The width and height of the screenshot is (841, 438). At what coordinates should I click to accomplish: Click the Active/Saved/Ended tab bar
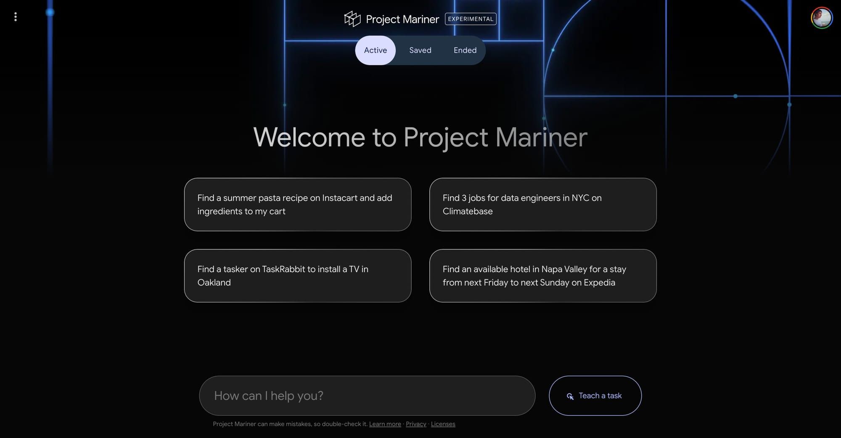pyautogui.click(x=420, y=50)
